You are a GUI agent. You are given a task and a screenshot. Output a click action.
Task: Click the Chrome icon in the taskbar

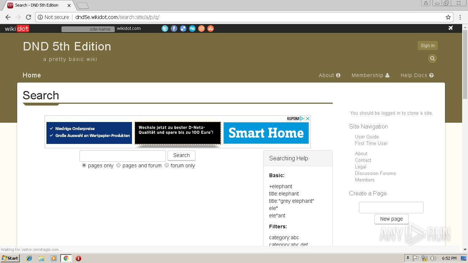pyautogui.click(x=66, y=258)
